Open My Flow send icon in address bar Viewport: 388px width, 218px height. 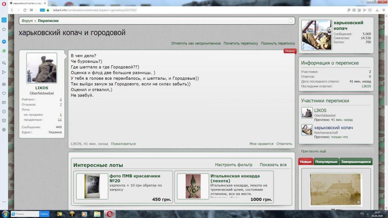[x=364, y=10]
